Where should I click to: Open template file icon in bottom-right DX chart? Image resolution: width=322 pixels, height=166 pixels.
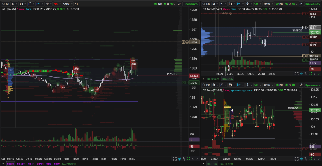(x=213, y=85)
